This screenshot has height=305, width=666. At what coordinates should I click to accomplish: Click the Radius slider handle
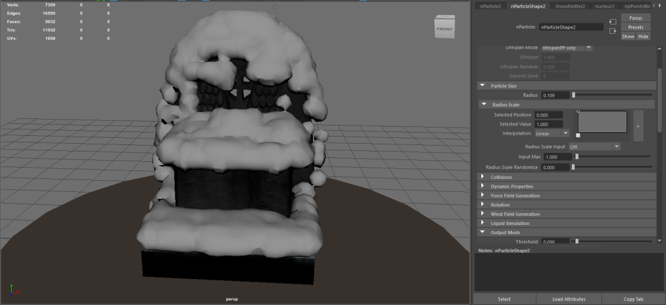point(574,95)
